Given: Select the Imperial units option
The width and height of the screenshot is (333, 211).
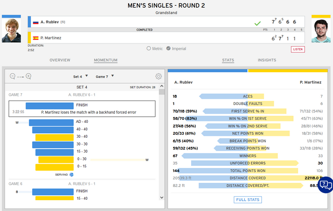Looking at the screenshot, I should [169, 49].
